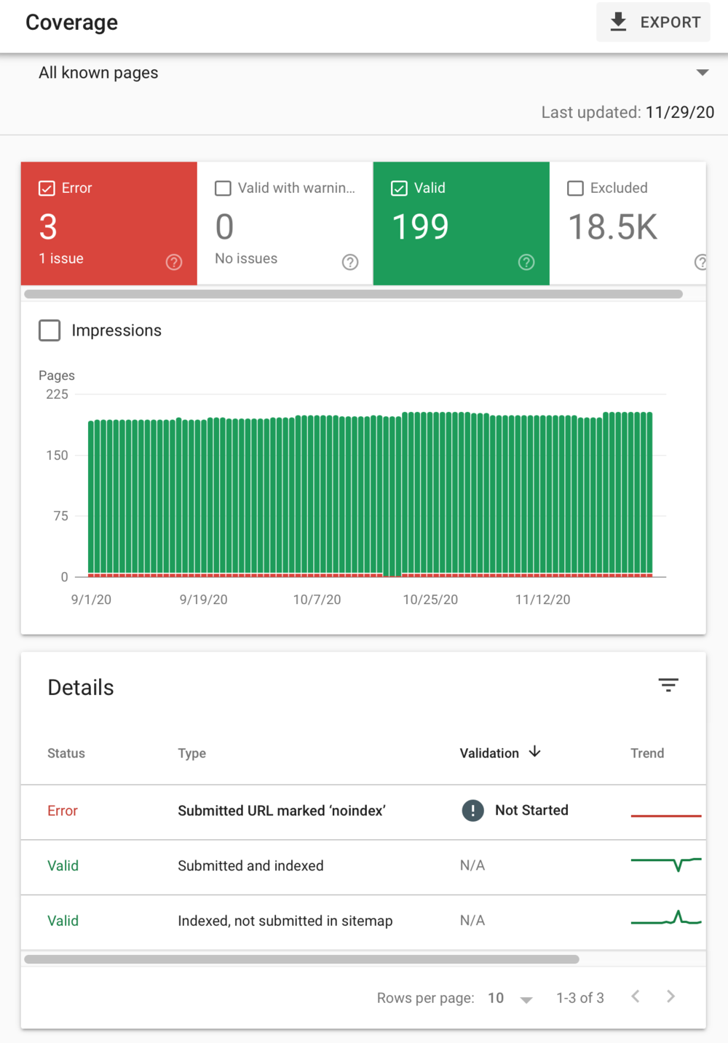Check the Excluded checkbox
Viewport: 728px width, 1043px height.
[x=575, y=189]
